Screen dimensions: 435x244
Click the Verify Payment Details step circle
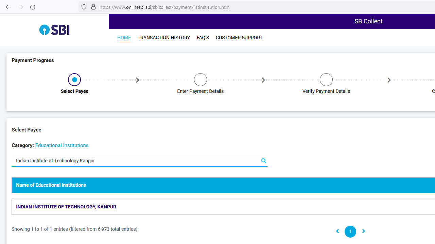[326, 80]
